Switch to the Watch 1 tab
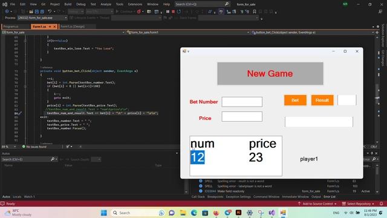This screenshot has width=387, height=218. point(30,197)
